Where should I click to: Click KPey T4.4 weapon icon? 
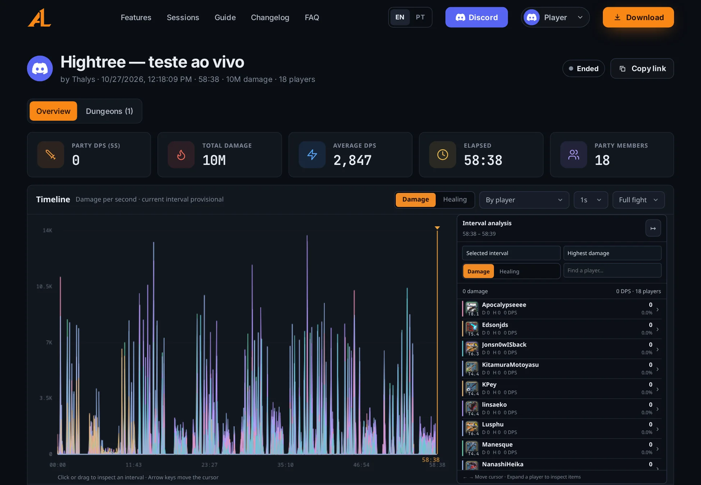click(x=472, y=388)
